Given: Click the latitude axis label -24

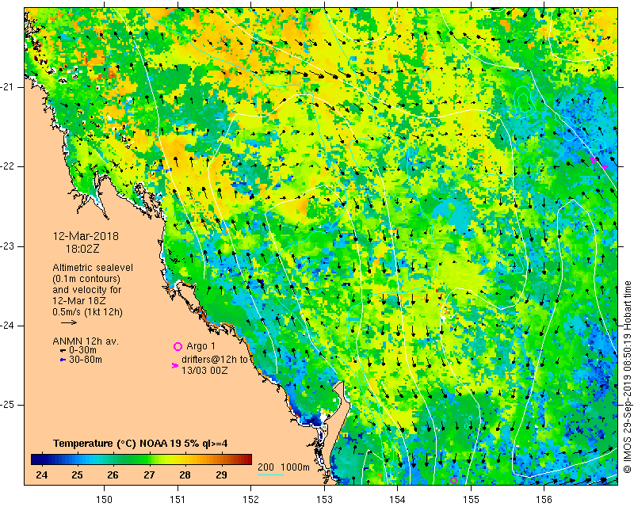Looking at the screenshot, I should coord(7,326).
